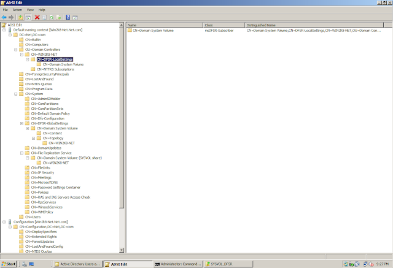This screenshot has height=268, width=393.
Task: Open Properties from the toolbar
Action: click(x=44, y=17)
